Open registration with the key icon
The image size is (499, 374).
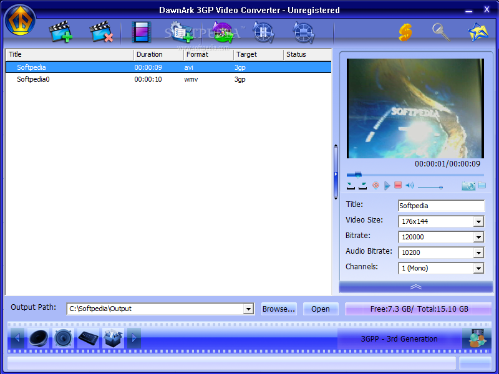[x=442, y=32]
